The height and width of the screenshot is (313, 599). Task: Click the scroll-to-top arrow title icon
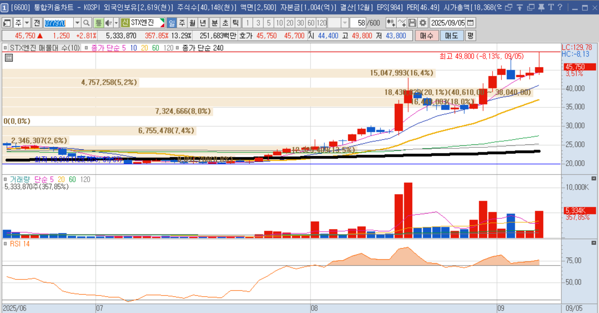(x=519, y=7)
